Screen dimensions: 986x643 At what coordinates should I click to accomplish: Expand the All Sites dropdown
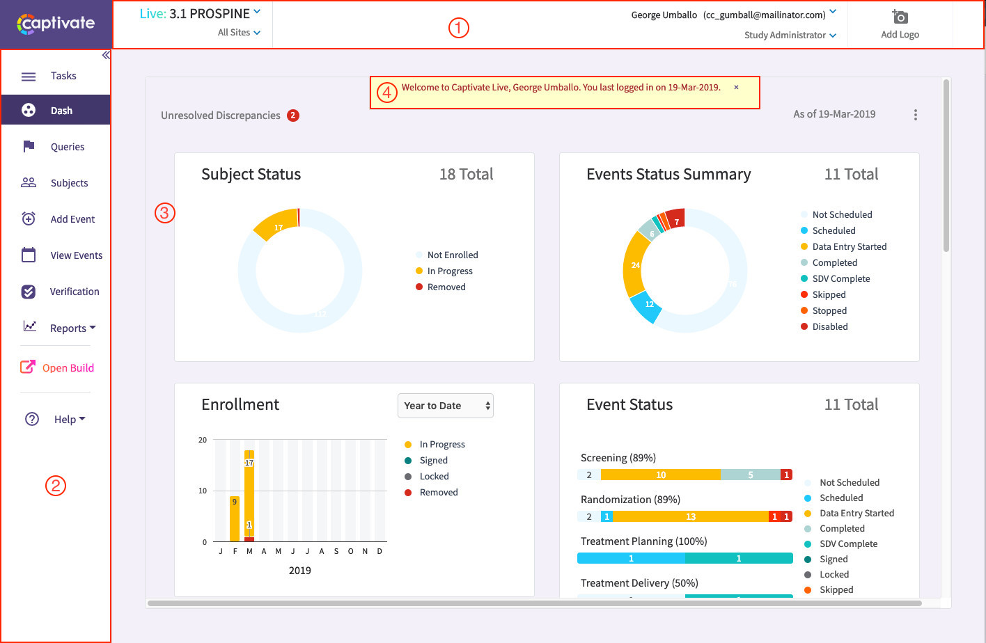[x=239, y=33]
